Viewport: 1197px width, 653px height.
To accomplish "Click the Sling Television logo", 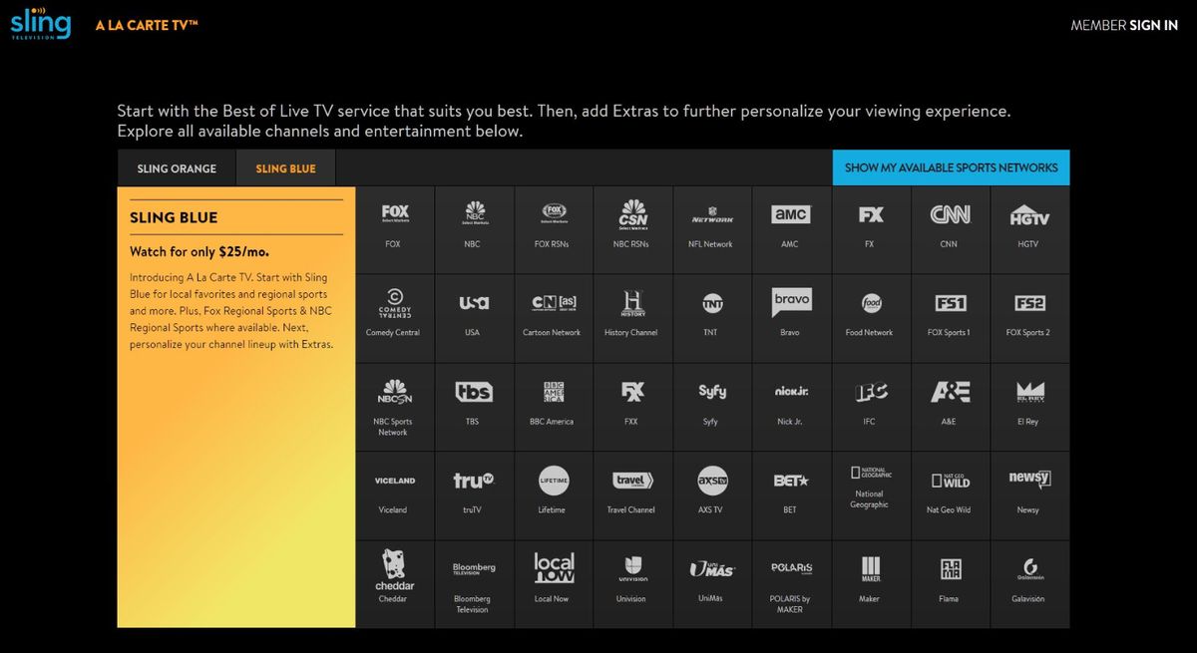I will [41, 23].
